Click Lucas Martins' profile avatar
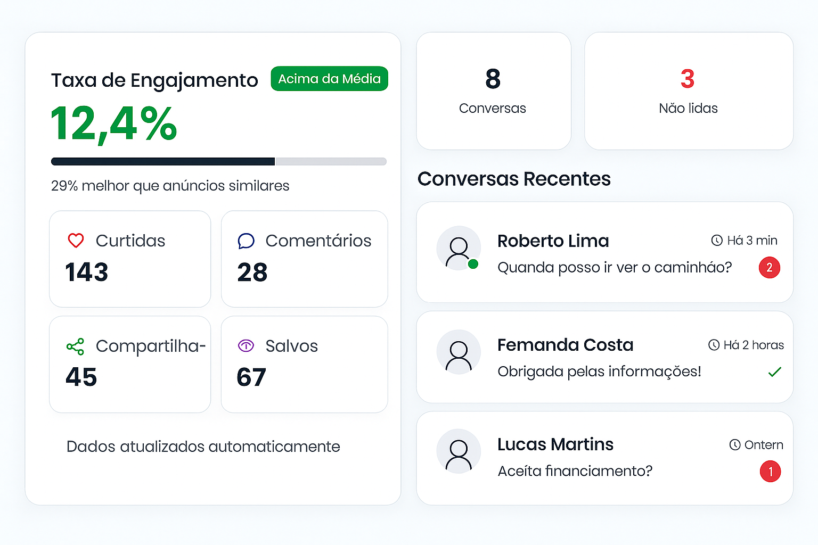This screenshot has height=545, width=818. coord(459,451)
